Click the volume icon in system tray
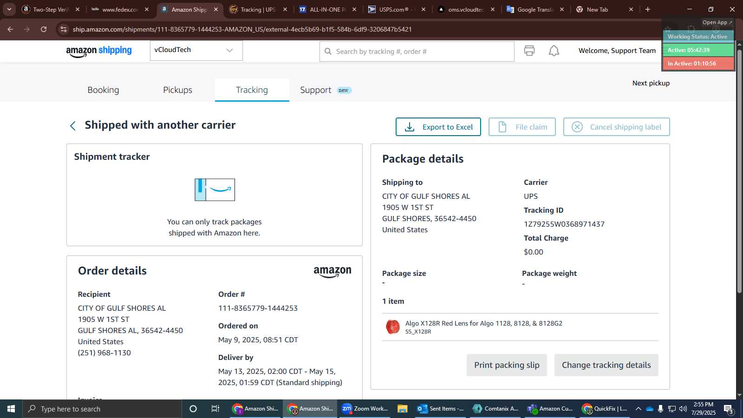This screenshot has height=418, width=743. point(683,409)
